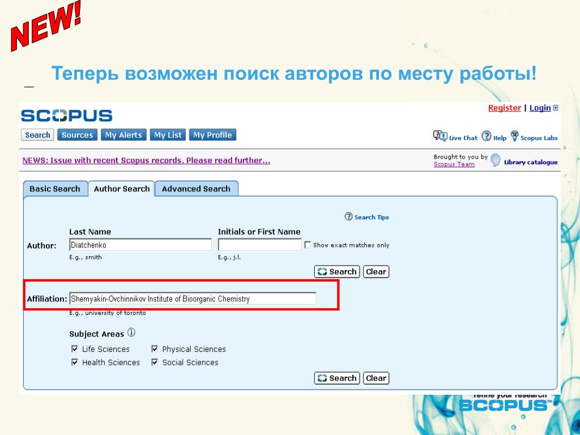Click the Scopus Labs text link
The width and height of the screenshot is (580, 435).
point(539,138)
